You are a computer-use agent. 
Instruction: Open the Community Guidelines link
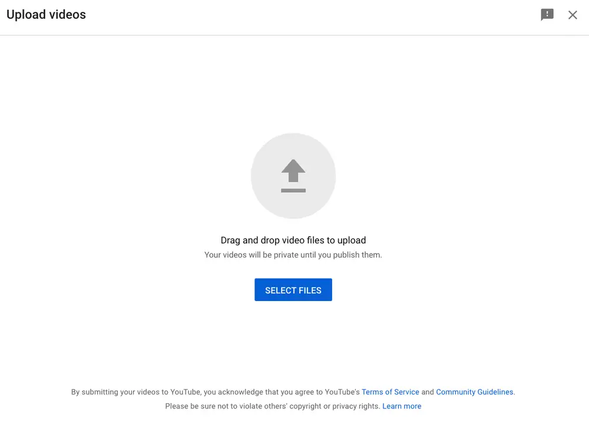(x=475, y=392)
